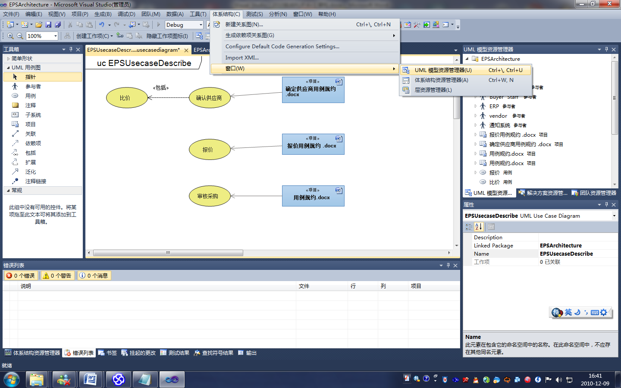Toggle auto-hide pin on 错误列表 panel
The image size is (621, 388).
coord(448,265)
